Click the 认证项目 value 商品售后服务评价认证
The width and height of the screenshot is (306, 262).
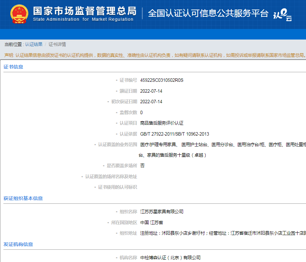pos(162,123)
